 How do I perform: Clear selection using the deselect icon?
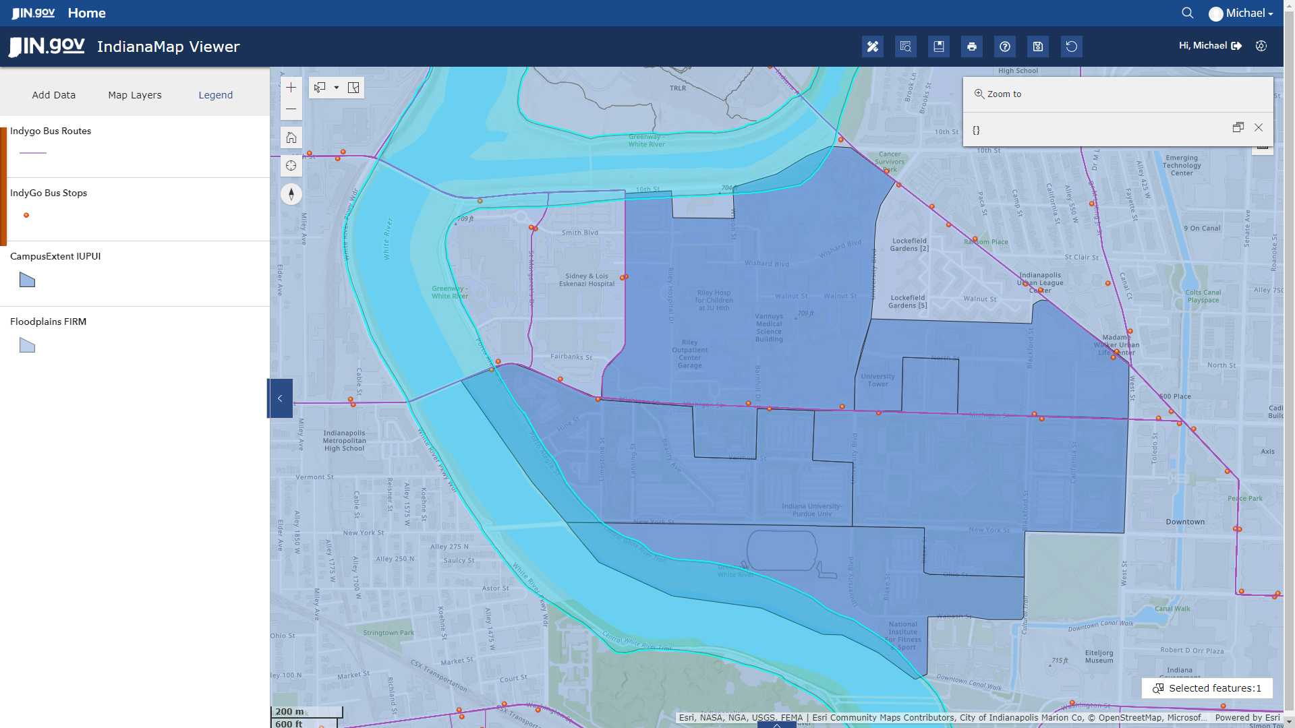tap(353, 88)
